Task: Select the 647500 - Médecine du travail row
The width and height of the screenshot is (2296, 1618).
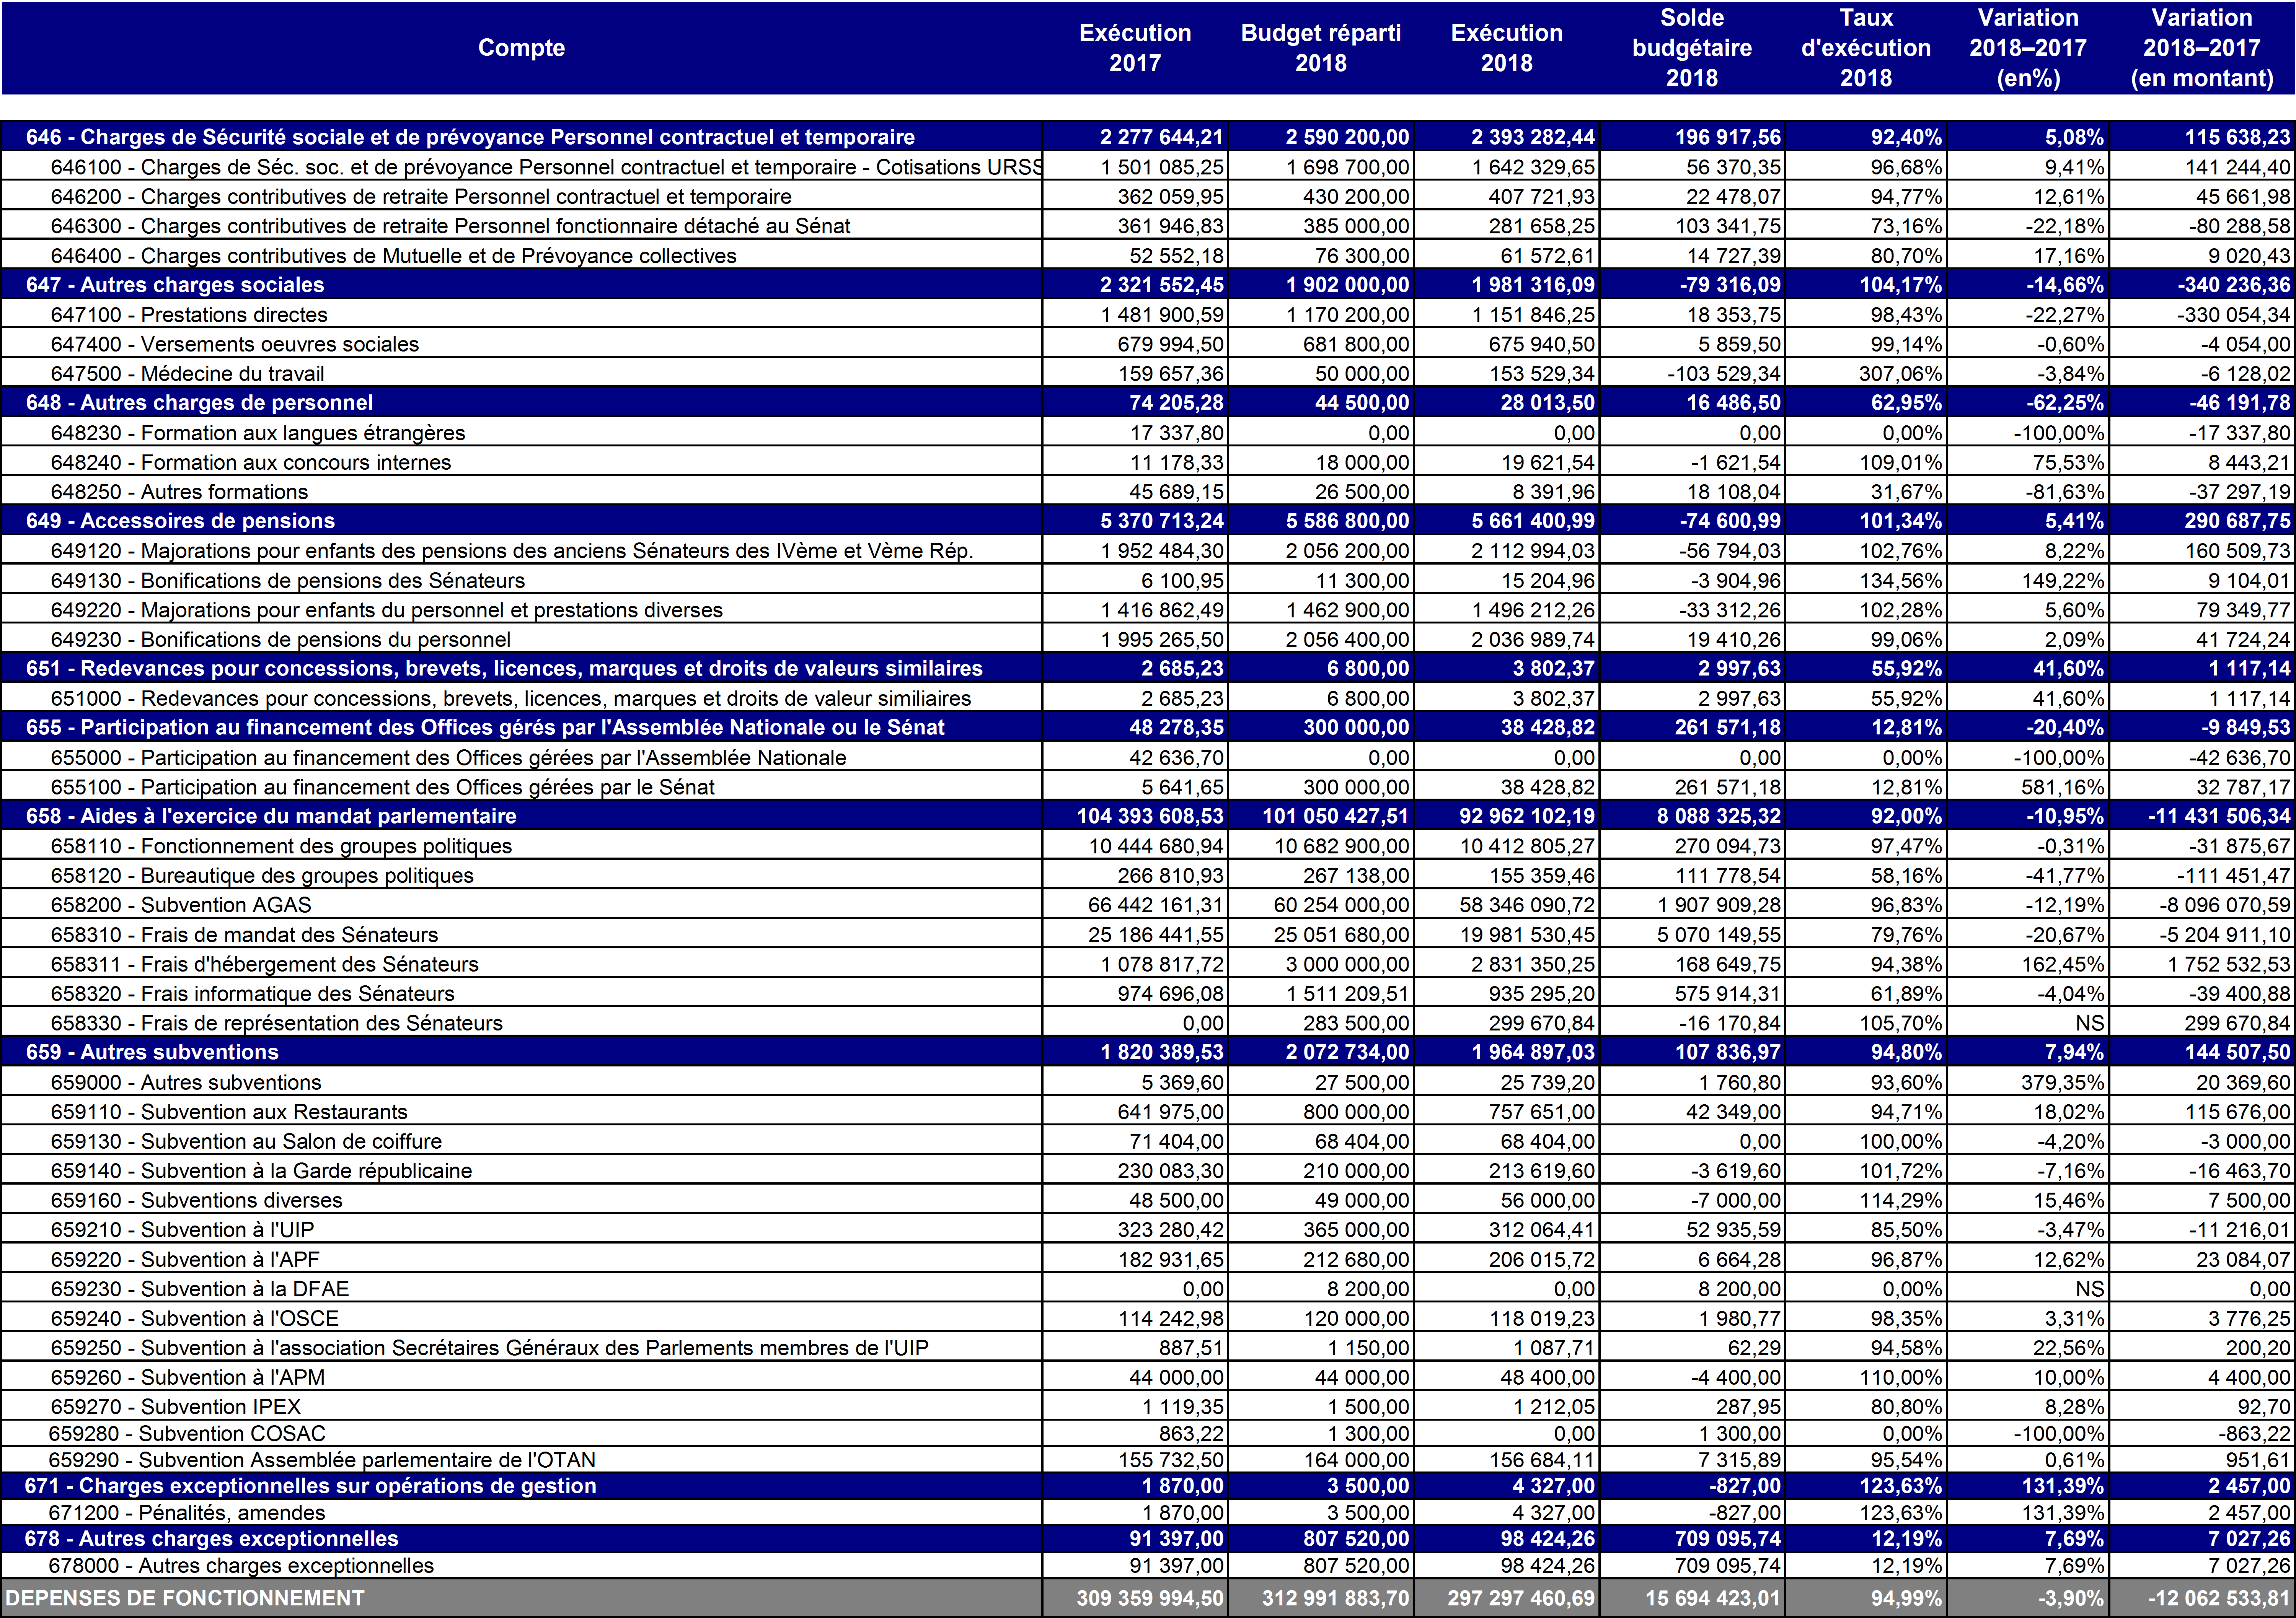Action: coord(187,374)
